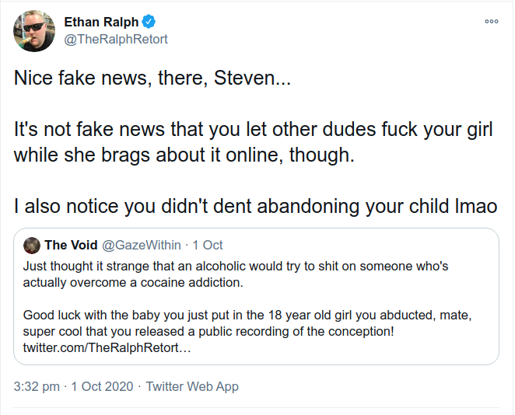Click the @GazeWithin handle
Viewport: 515px width, 415px height.
pyautogui.click(x=142, y=245)
